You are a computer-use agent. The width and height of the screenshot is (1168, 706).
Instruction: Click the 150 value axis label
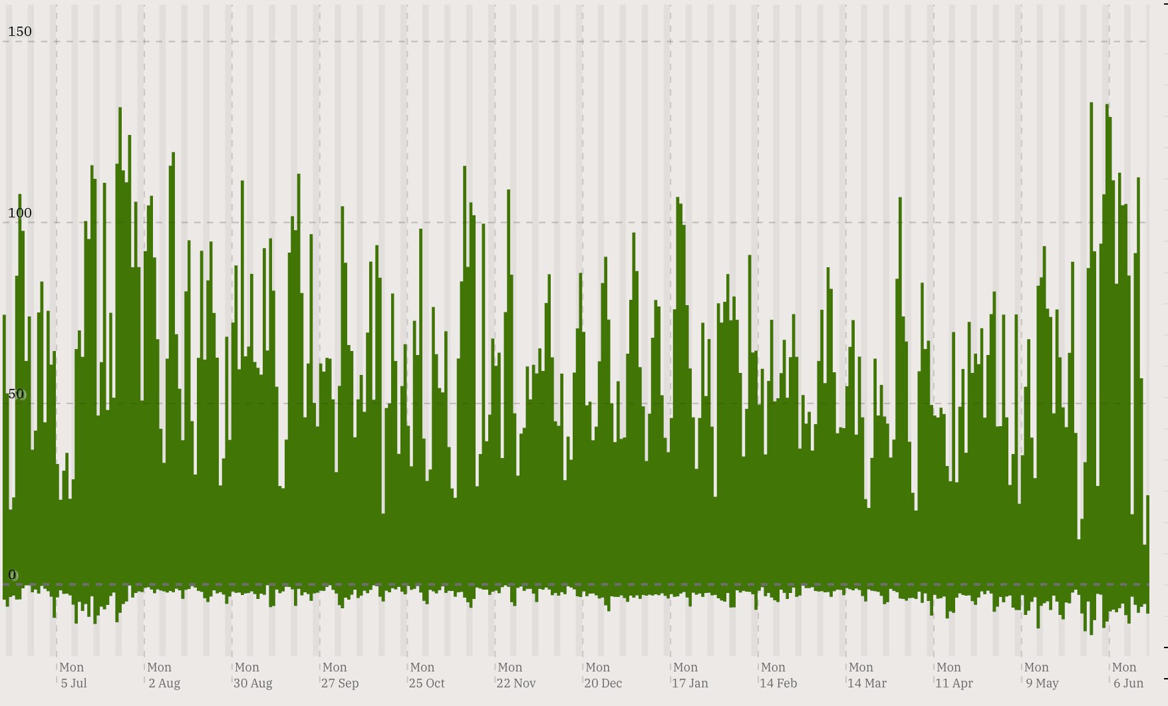(x=19, y=31)
